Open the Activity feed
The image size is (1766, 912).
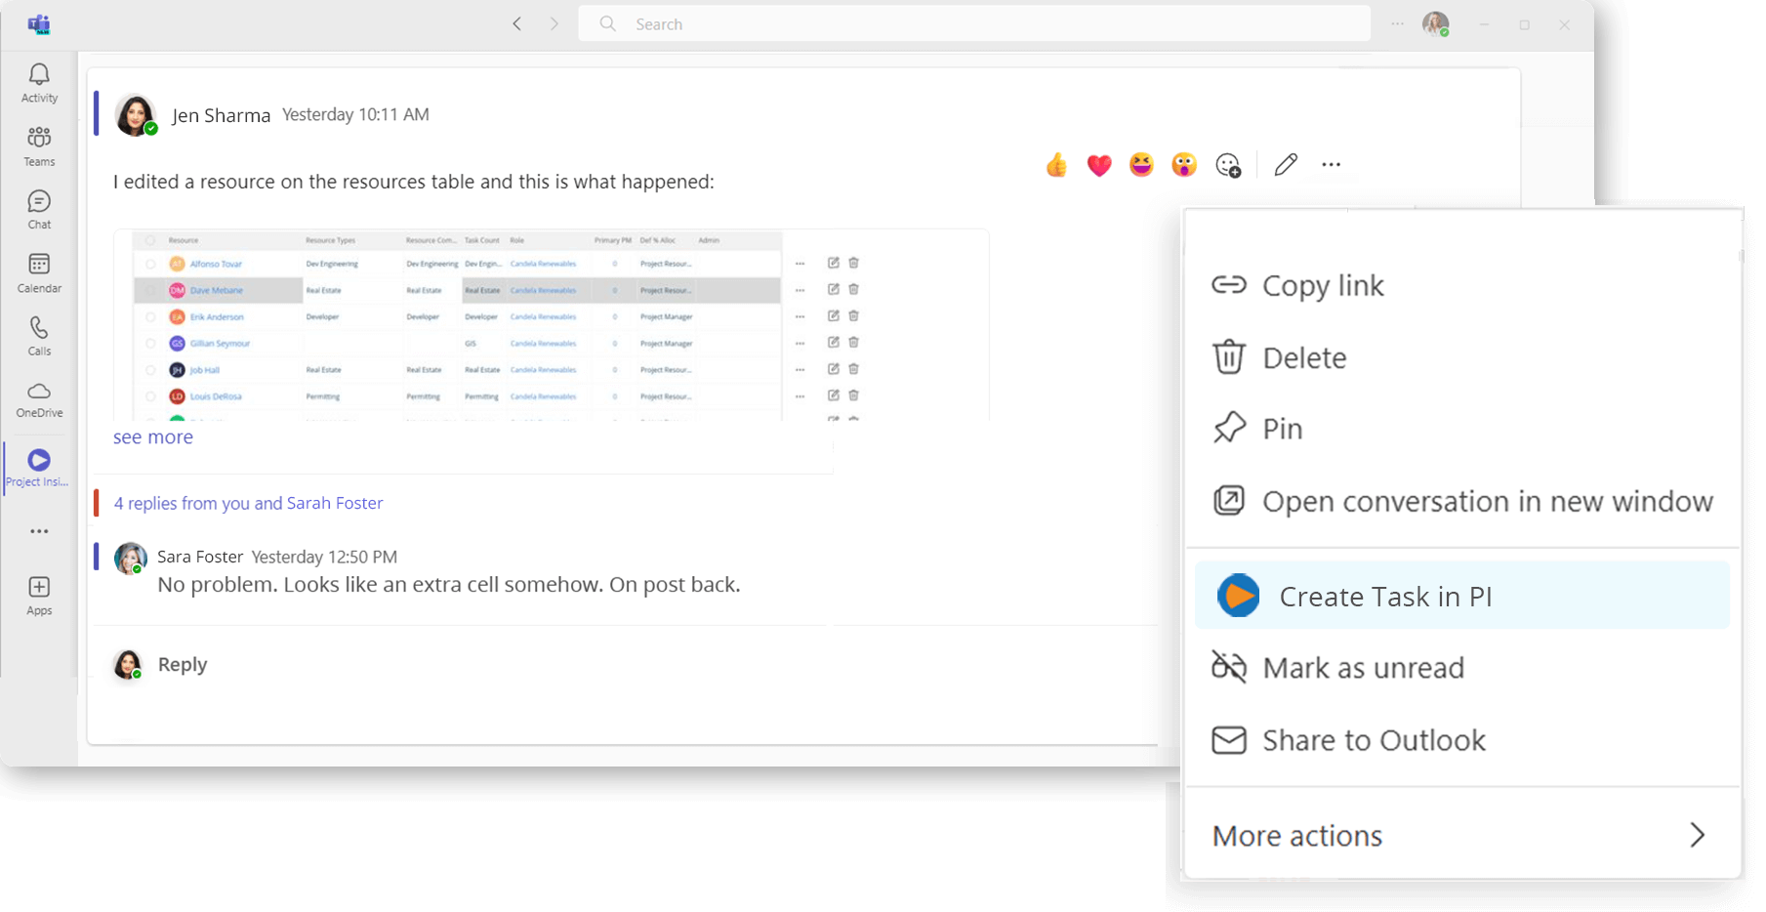pyautogui.click(x=38, y=82)
